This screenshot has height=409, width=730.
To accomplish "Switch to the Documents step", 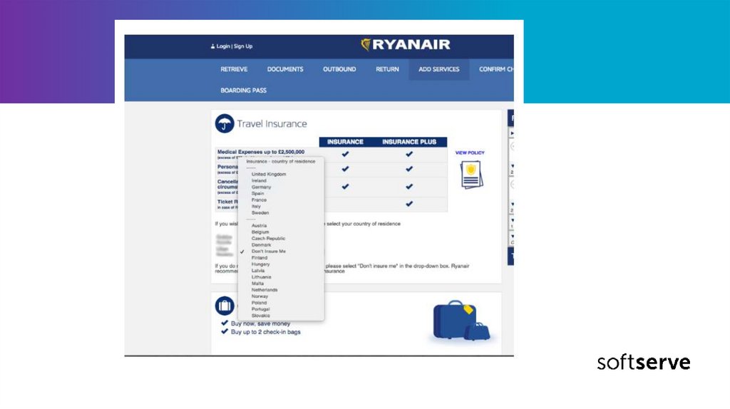I will pyautogui.click(x=285, y=69).
